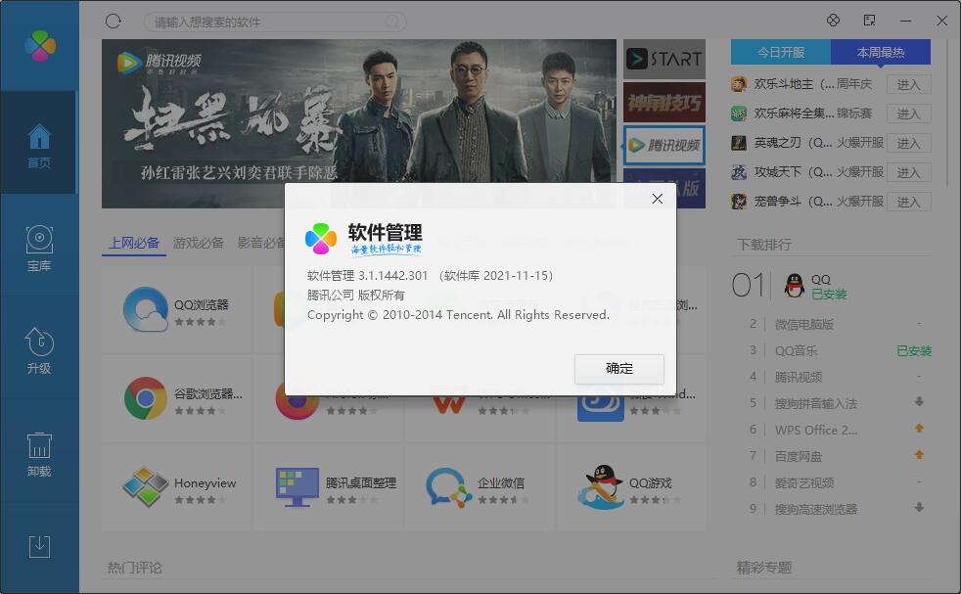The width and height of the screenshot is (961, 594).
Task: Click the 欢乐麻将全集 game icon
Action: tap(739, 114)
